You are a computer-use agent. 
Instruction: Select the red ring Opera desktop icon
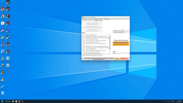pos(3,44)
